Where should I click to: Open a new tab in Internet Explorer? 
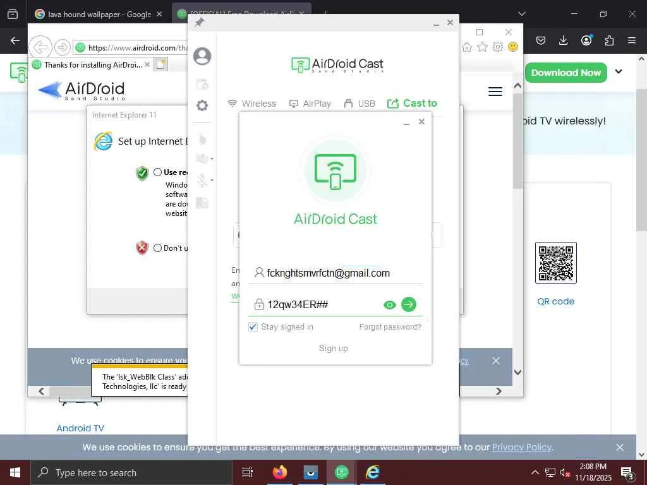coord(160,65)
